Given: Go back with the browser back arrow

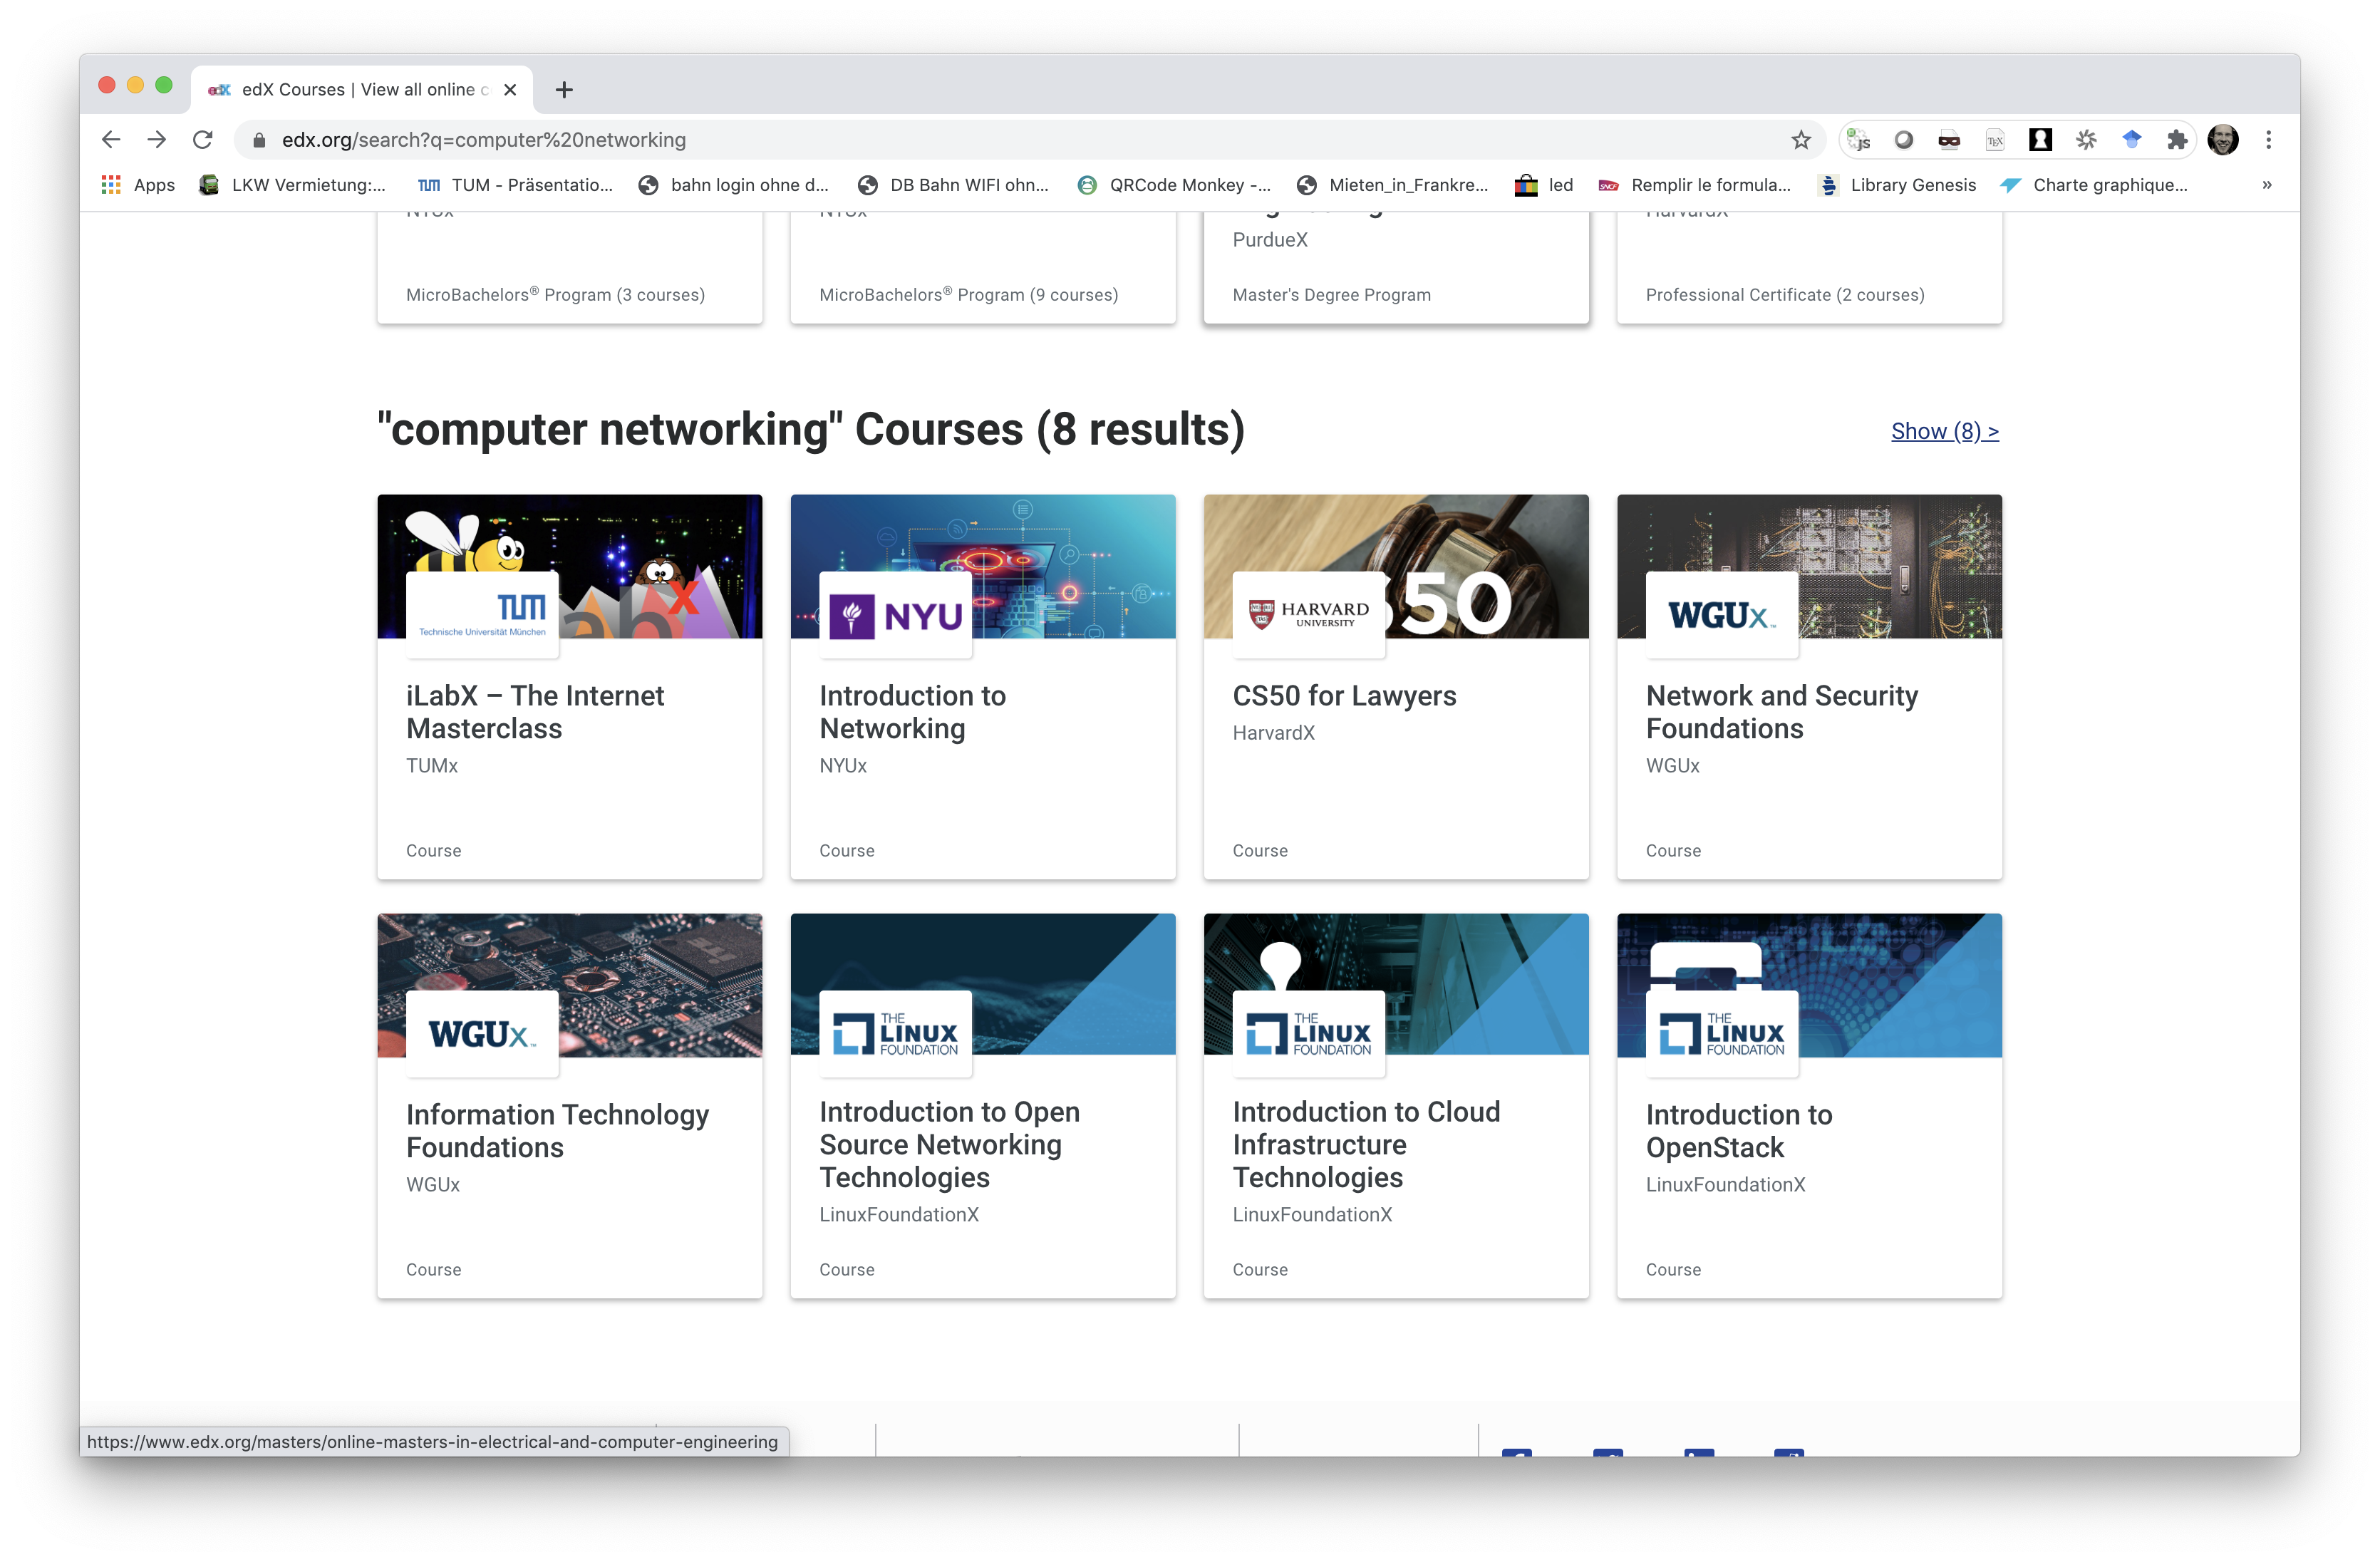Looking at the screenshot, I should [111, 140].
